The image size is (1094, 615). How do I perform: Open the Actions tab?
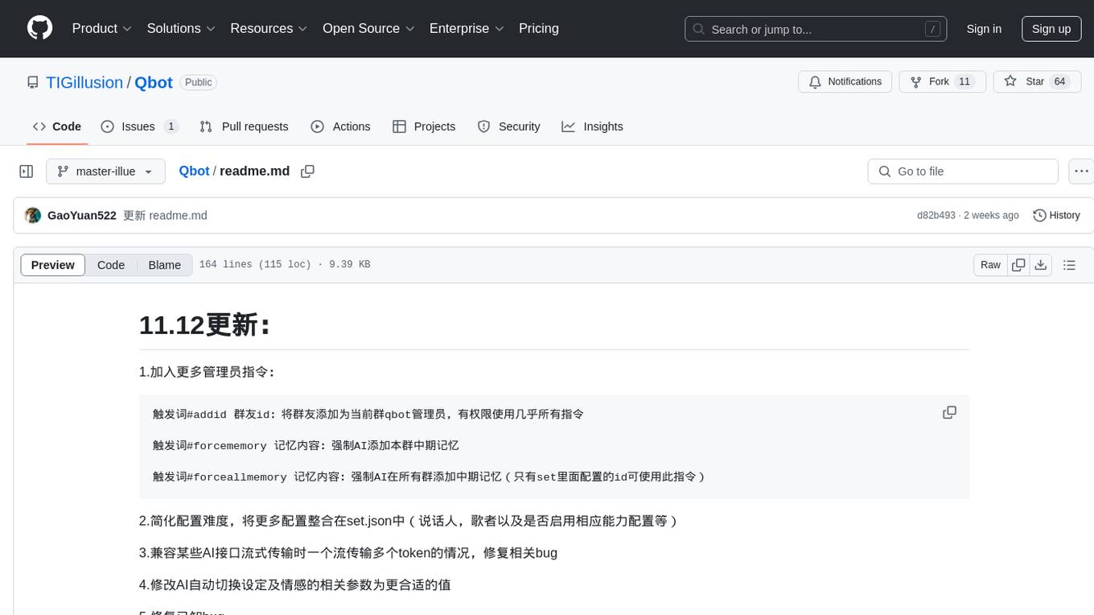(340, 126)
